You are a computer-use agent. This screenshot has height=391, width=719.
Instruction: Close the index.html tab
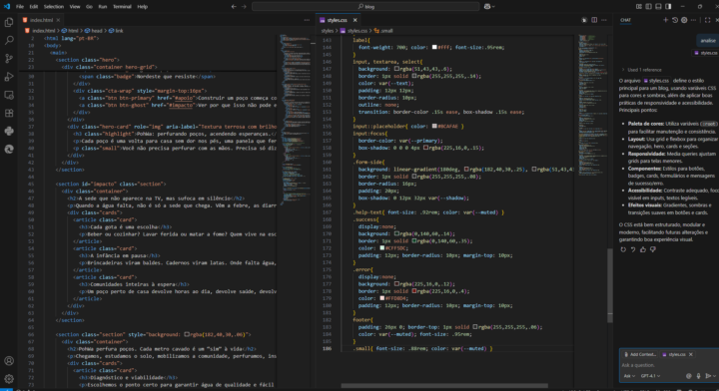click(x=58, y=20)
